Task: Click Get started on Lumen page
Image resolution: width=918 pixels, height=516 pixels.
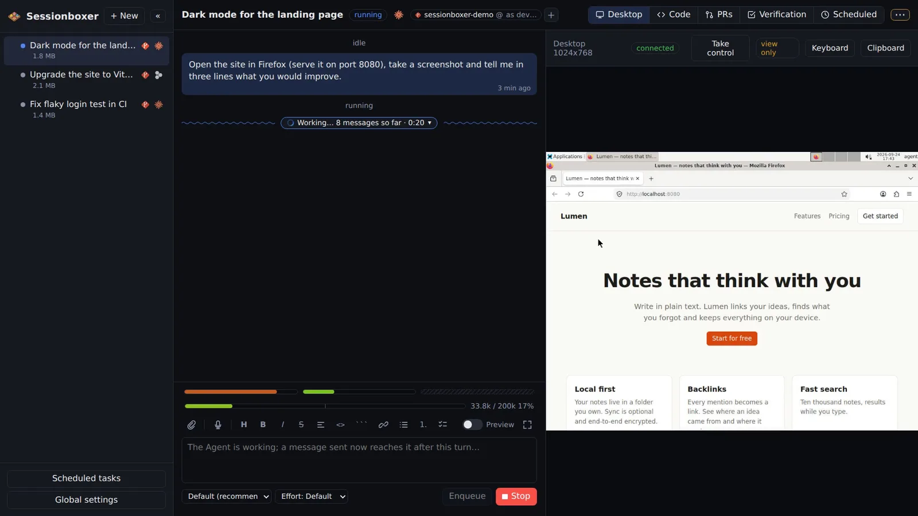Action: (880, 216)
